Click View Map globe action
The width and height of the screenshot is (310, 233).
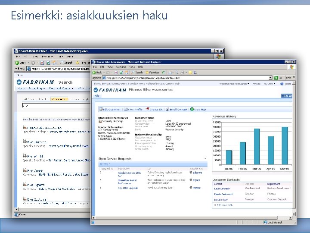(198, 109)
